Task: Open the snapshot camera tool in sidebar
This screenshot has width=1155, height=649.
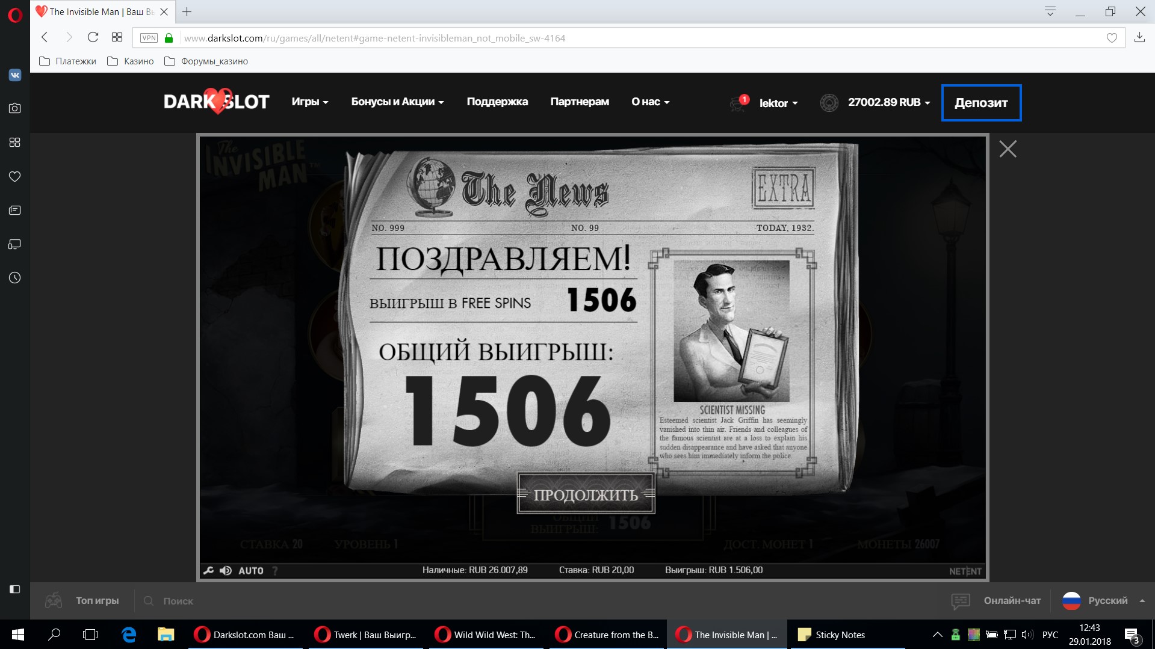Action: click(x=14, y=108)
